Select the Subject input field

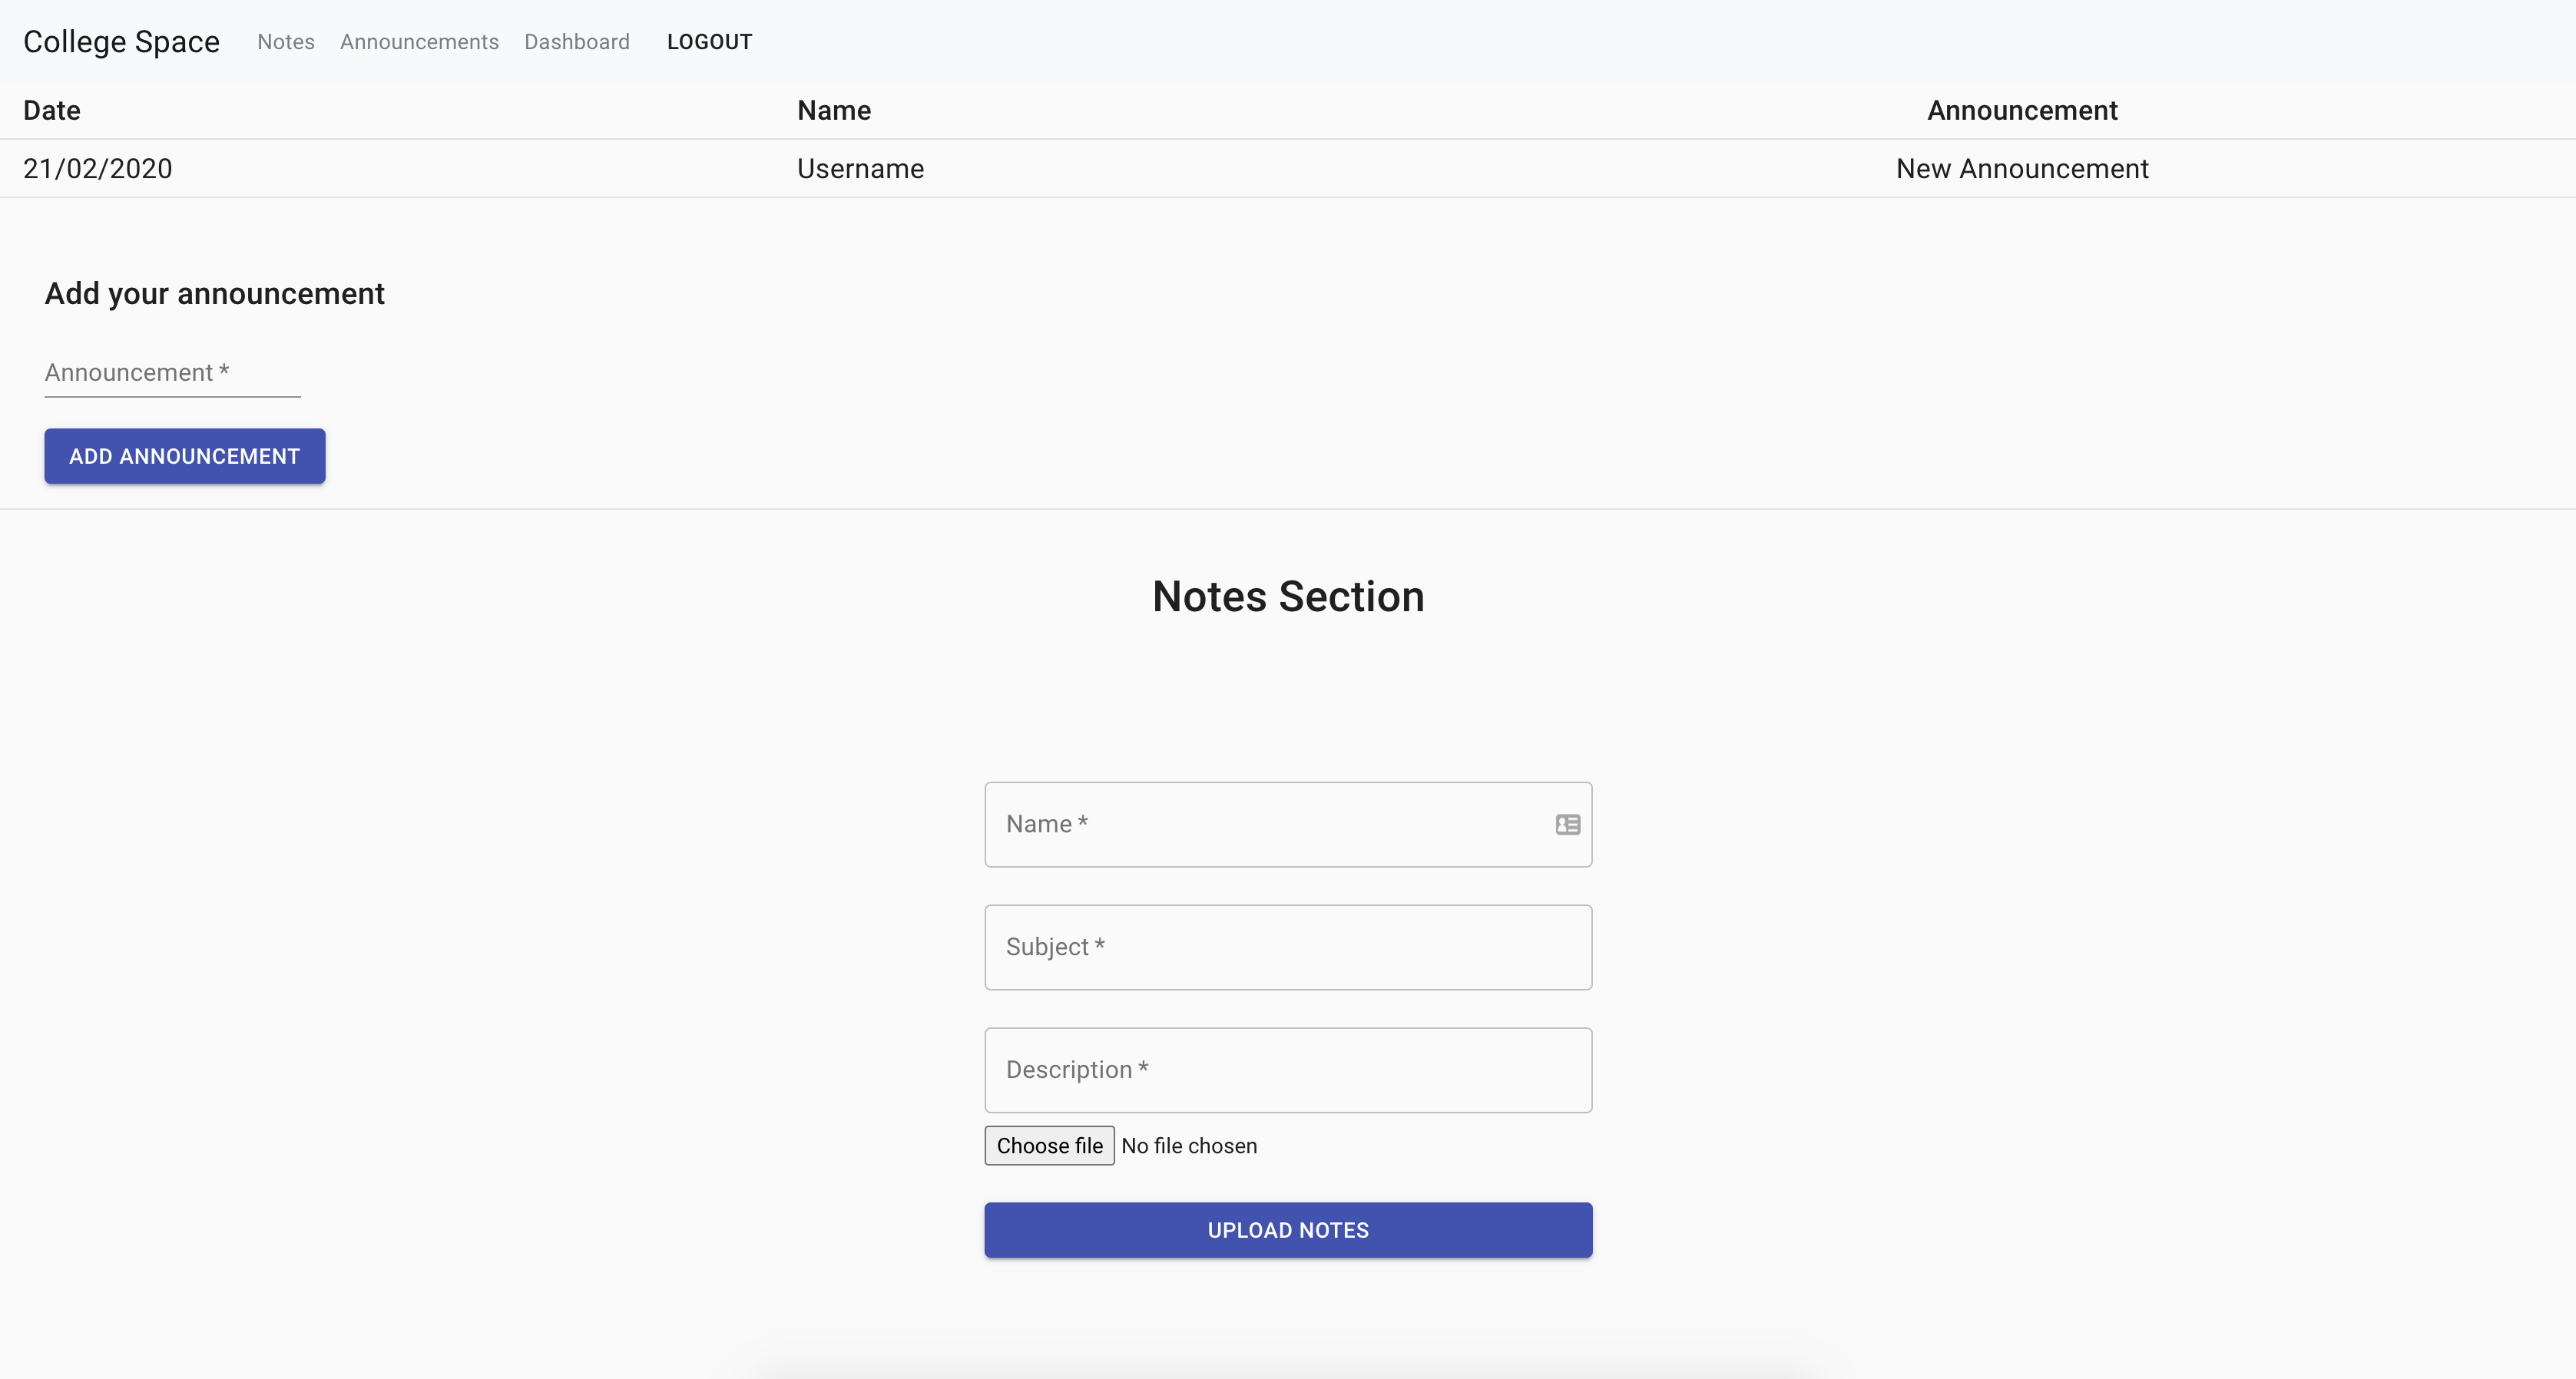(x=1288, y=947)
